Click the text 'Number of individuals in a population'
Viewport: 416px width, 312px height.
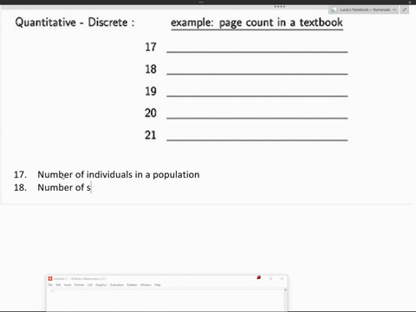(x=119, y=175)
